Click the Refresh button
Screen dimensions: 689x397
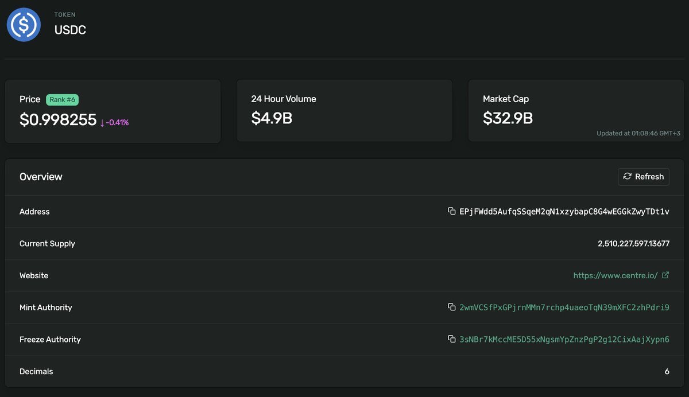click(644, 177)
